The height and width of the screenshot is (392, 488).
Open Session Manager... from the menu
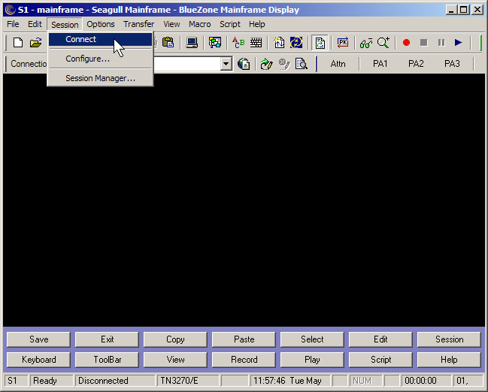tap(100, 78)
